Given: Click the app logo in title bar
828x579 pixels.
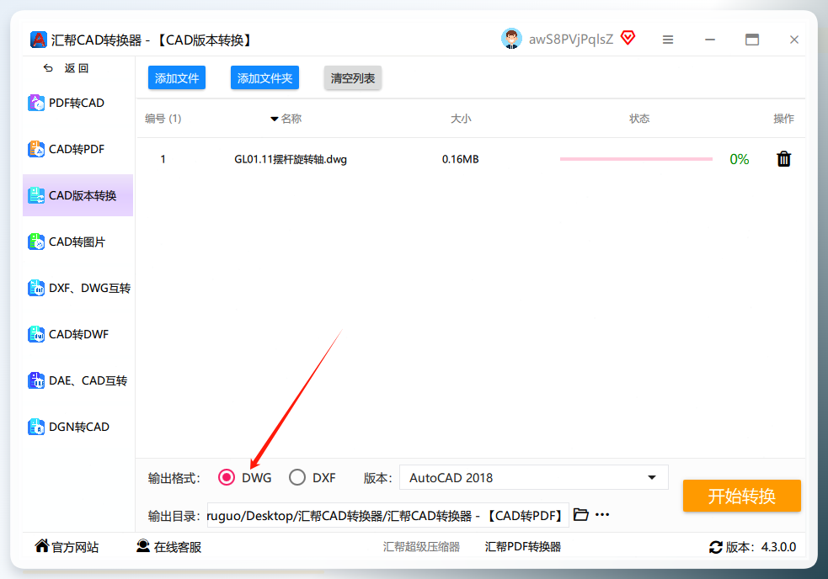Looking at the screenshot, I should pyautogui.click(x=39, y=40).
